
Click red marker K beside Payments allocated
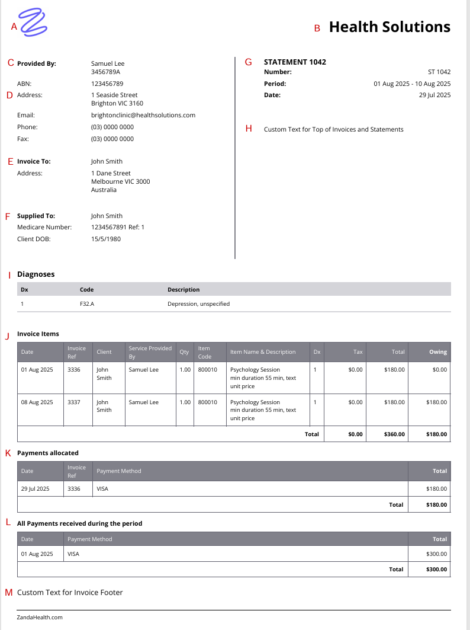8,453
